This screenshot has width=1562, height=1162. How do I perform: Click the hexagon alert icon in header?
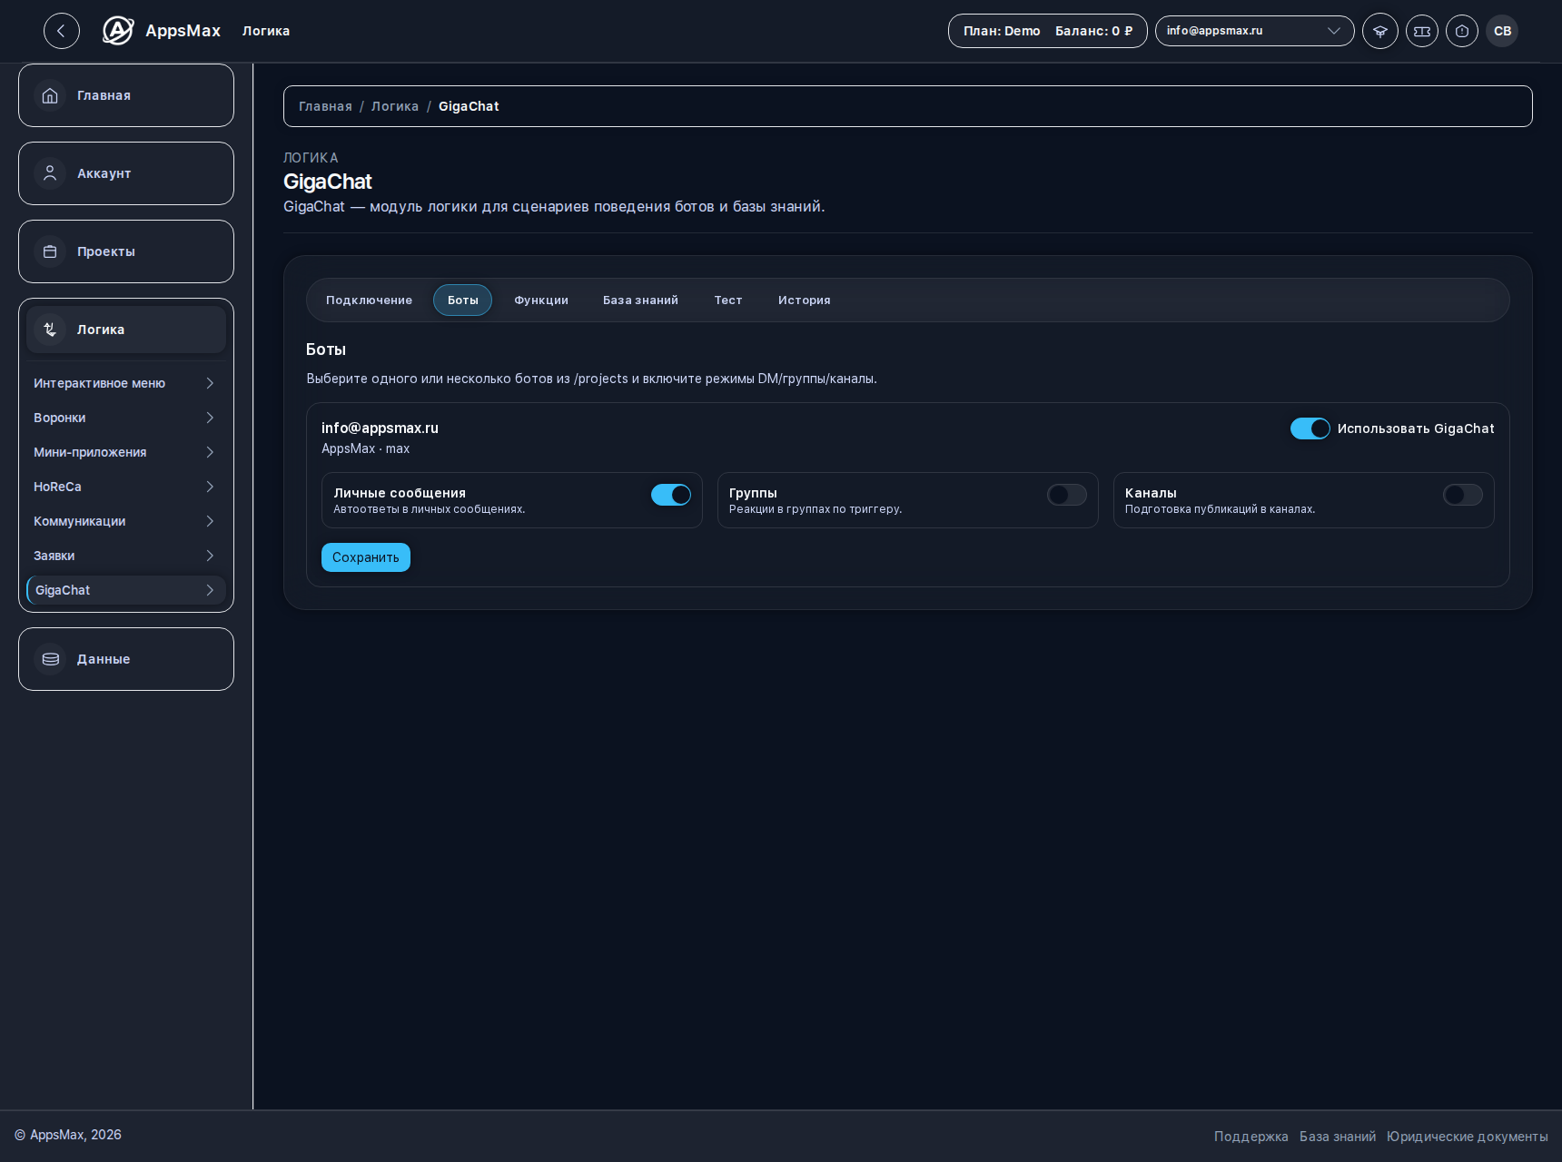click(x=1462, y=31)
